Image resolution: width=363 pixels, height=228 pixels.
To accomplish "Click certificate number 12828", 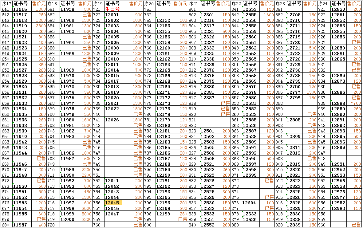I will 294,203.
